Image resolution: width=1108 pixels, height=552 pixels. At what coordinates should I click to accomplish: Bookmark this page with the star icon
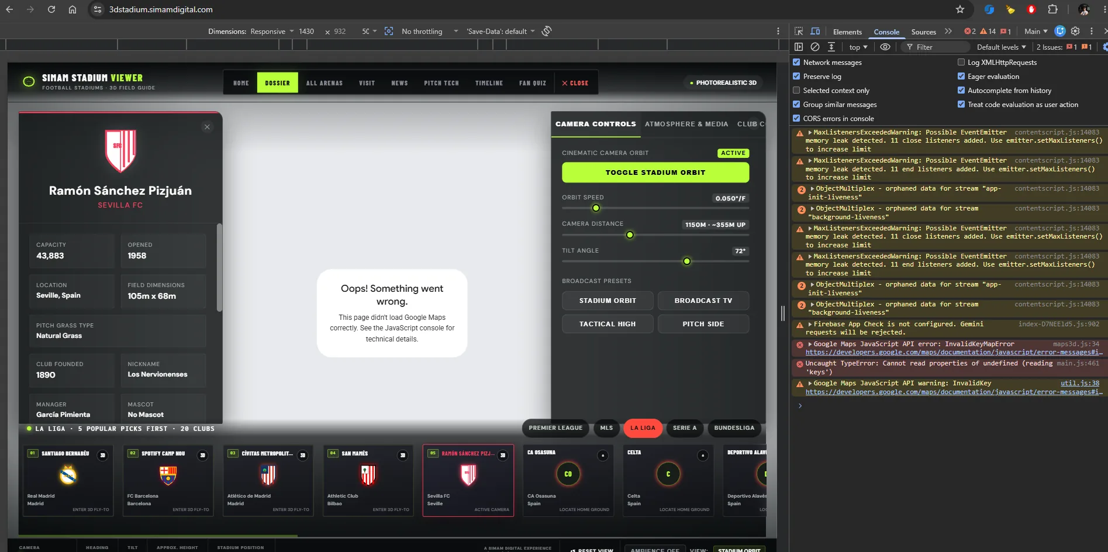[x=960, y=9]
